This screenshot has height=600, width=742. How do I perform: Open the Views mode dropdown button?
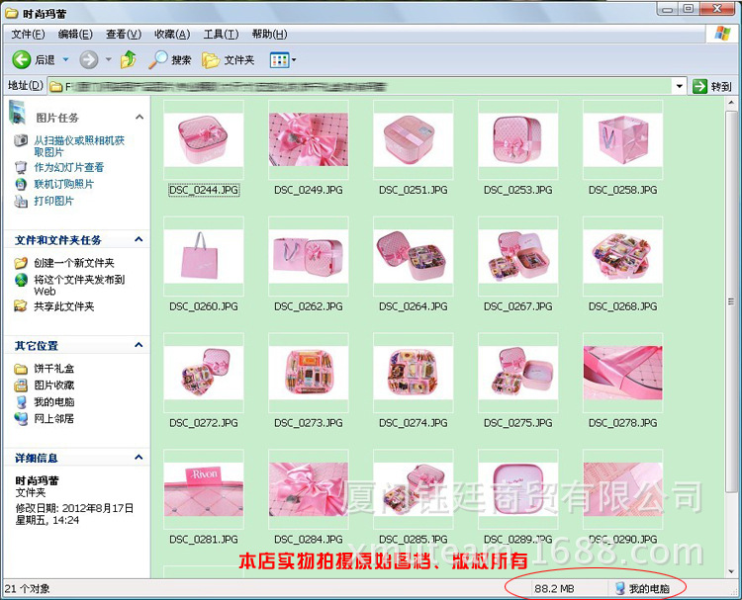(283, 59)
